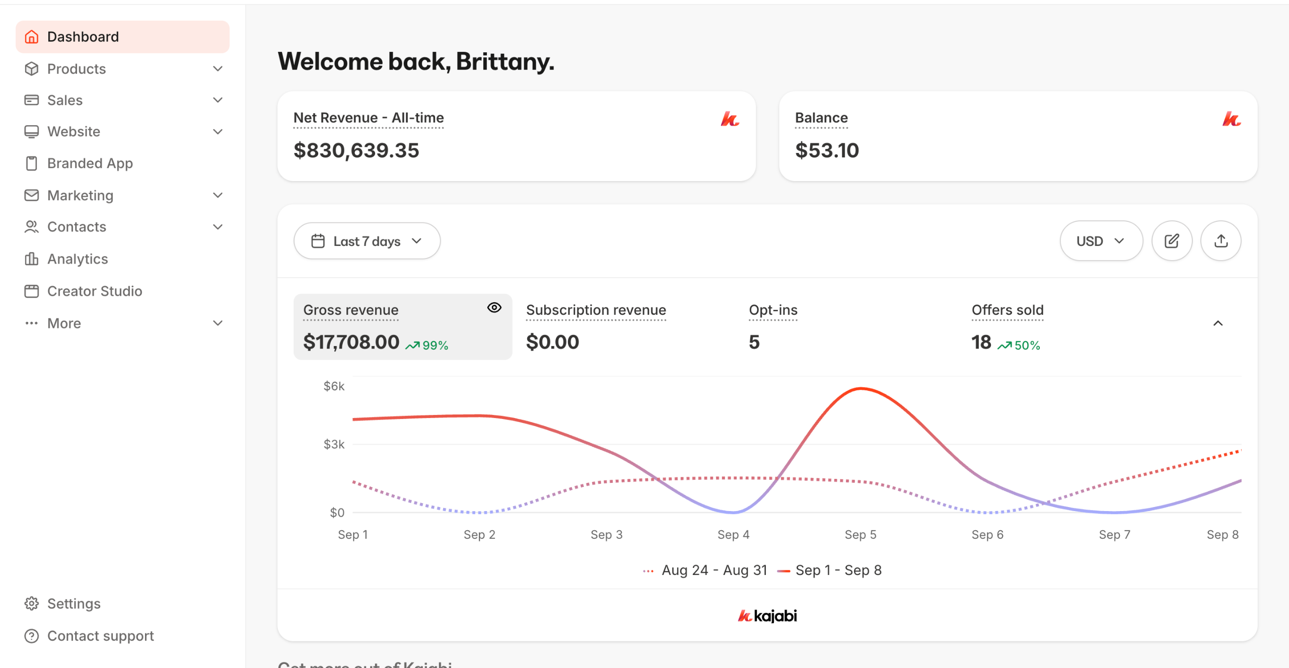This screenshot has height=668, width=1289.
Task: Click the Creator Studio sidebar icon
Action: tap(31, 291)
